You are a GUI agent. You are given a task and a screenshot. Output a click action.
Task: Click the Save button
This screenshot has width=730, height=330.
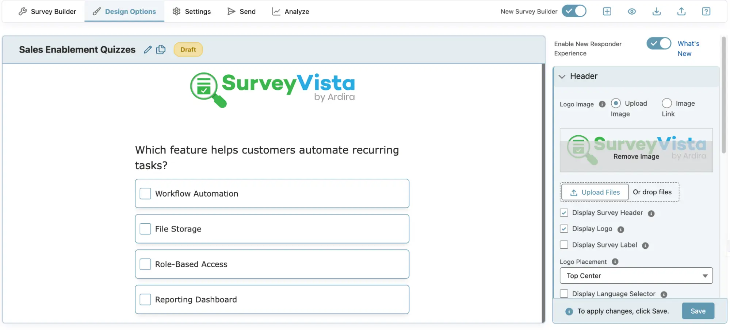(698, 311)
